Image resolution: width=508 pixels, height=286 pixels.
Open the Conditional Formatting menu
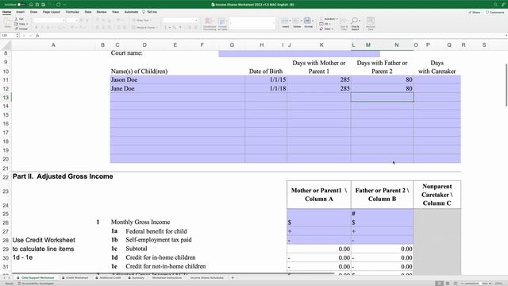pos(210,24)
